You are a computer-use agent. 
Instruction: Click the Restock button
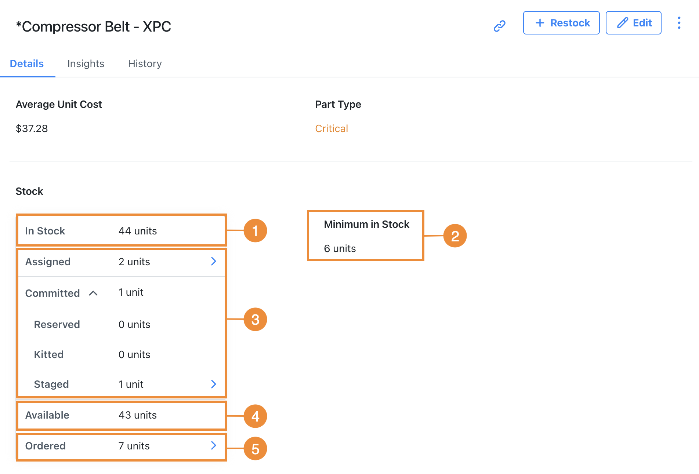click(561, 23)
